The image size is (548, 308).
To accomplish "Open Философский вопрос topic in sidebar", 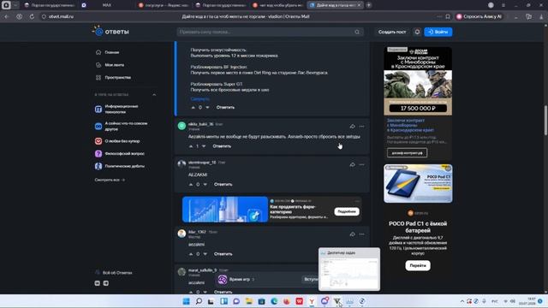I will coord(120,154).
